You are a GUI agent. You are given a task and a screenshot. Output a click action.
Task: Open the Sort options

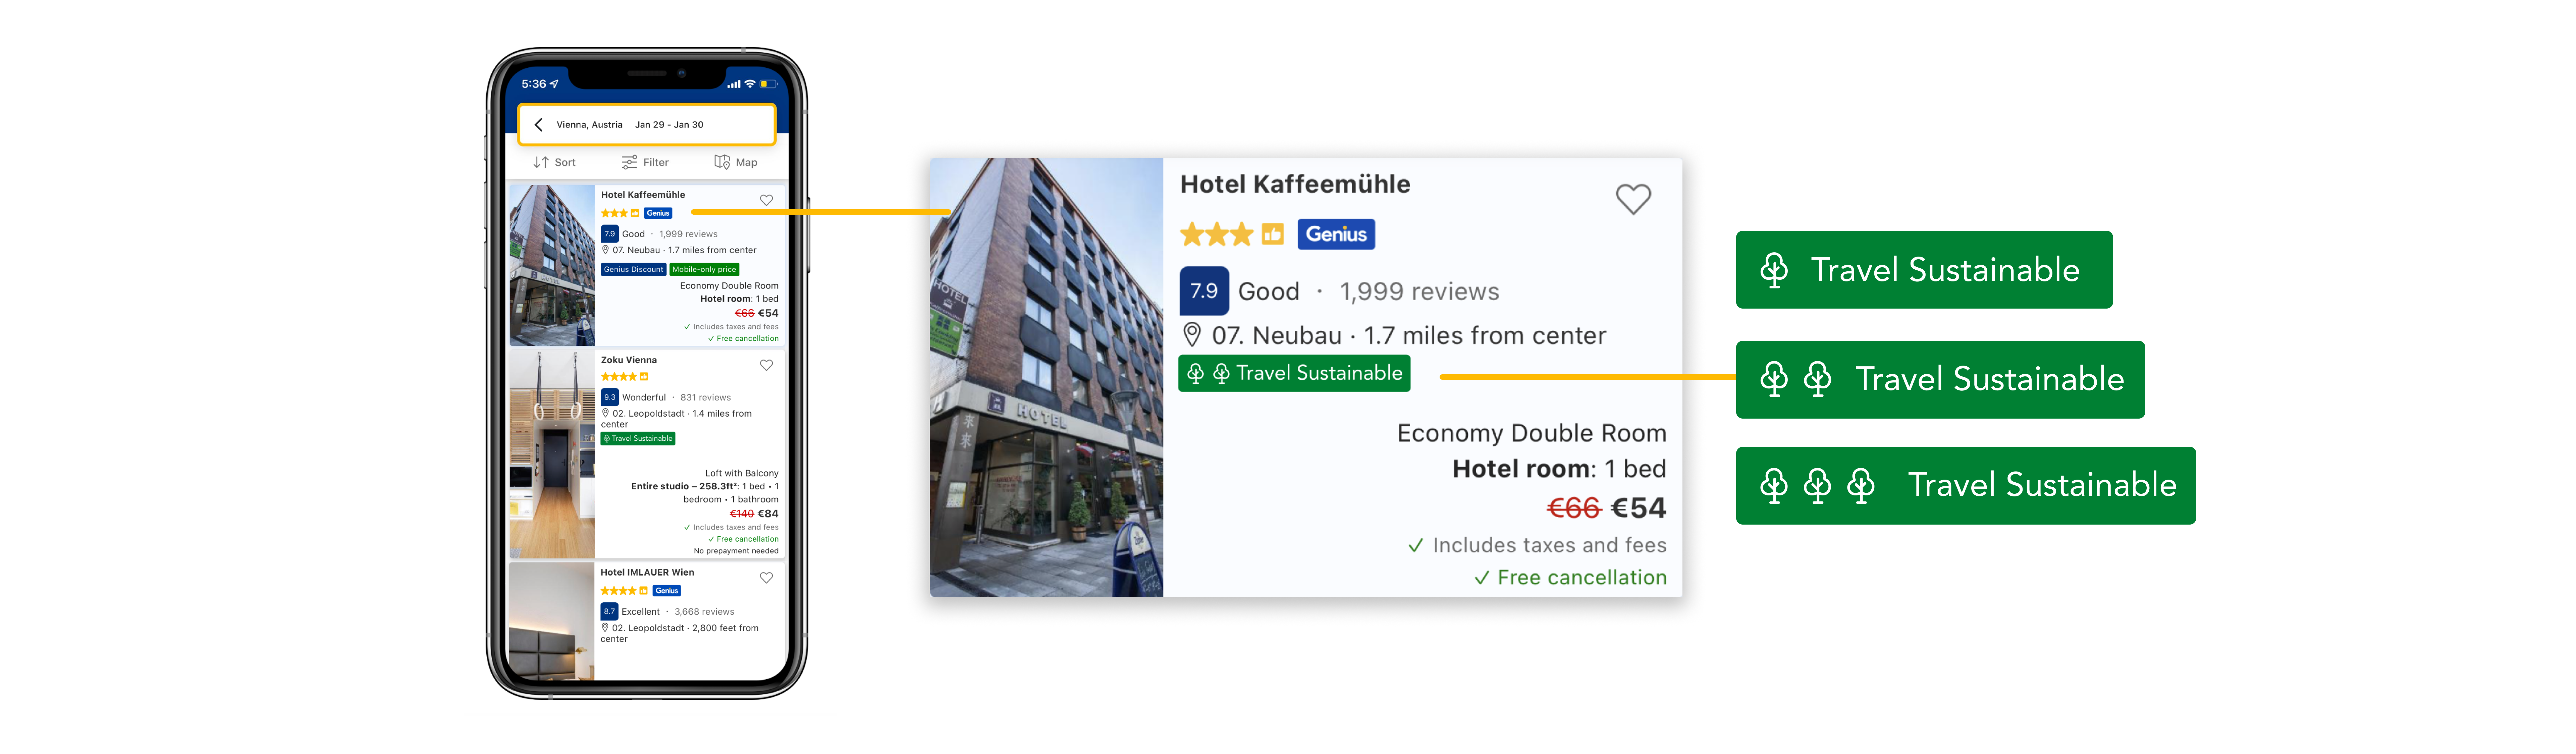555,162
